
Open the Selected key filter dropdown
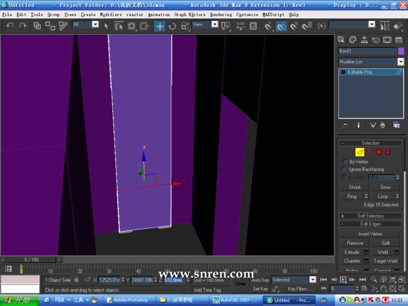pyautogui.click(x=312, y=280)
